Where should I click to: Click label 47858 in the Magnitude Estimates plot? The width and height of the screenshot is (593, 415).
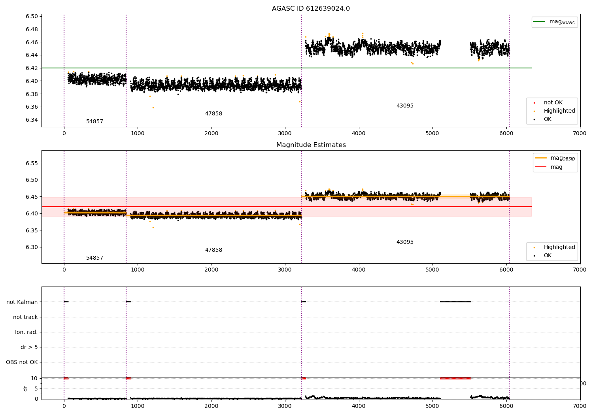(213, 250)
